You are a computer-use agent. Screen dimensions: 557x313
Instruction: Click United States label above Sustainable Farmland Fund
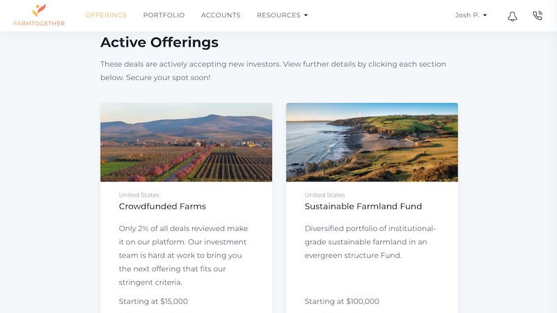click(324, 195)
